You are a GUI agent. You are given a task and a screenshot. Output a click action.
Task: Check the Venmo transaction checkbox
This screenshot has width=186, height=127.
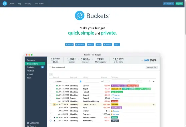tap(51, 85)
